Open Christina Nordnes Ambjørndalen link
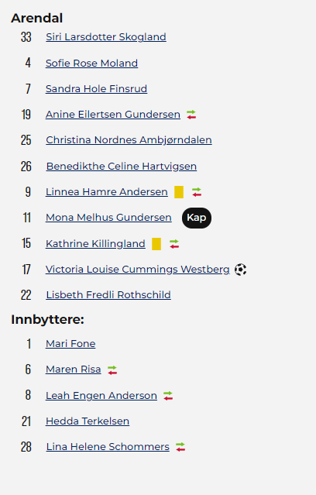Viewport: 316px width, 495px height. point(129,140)
